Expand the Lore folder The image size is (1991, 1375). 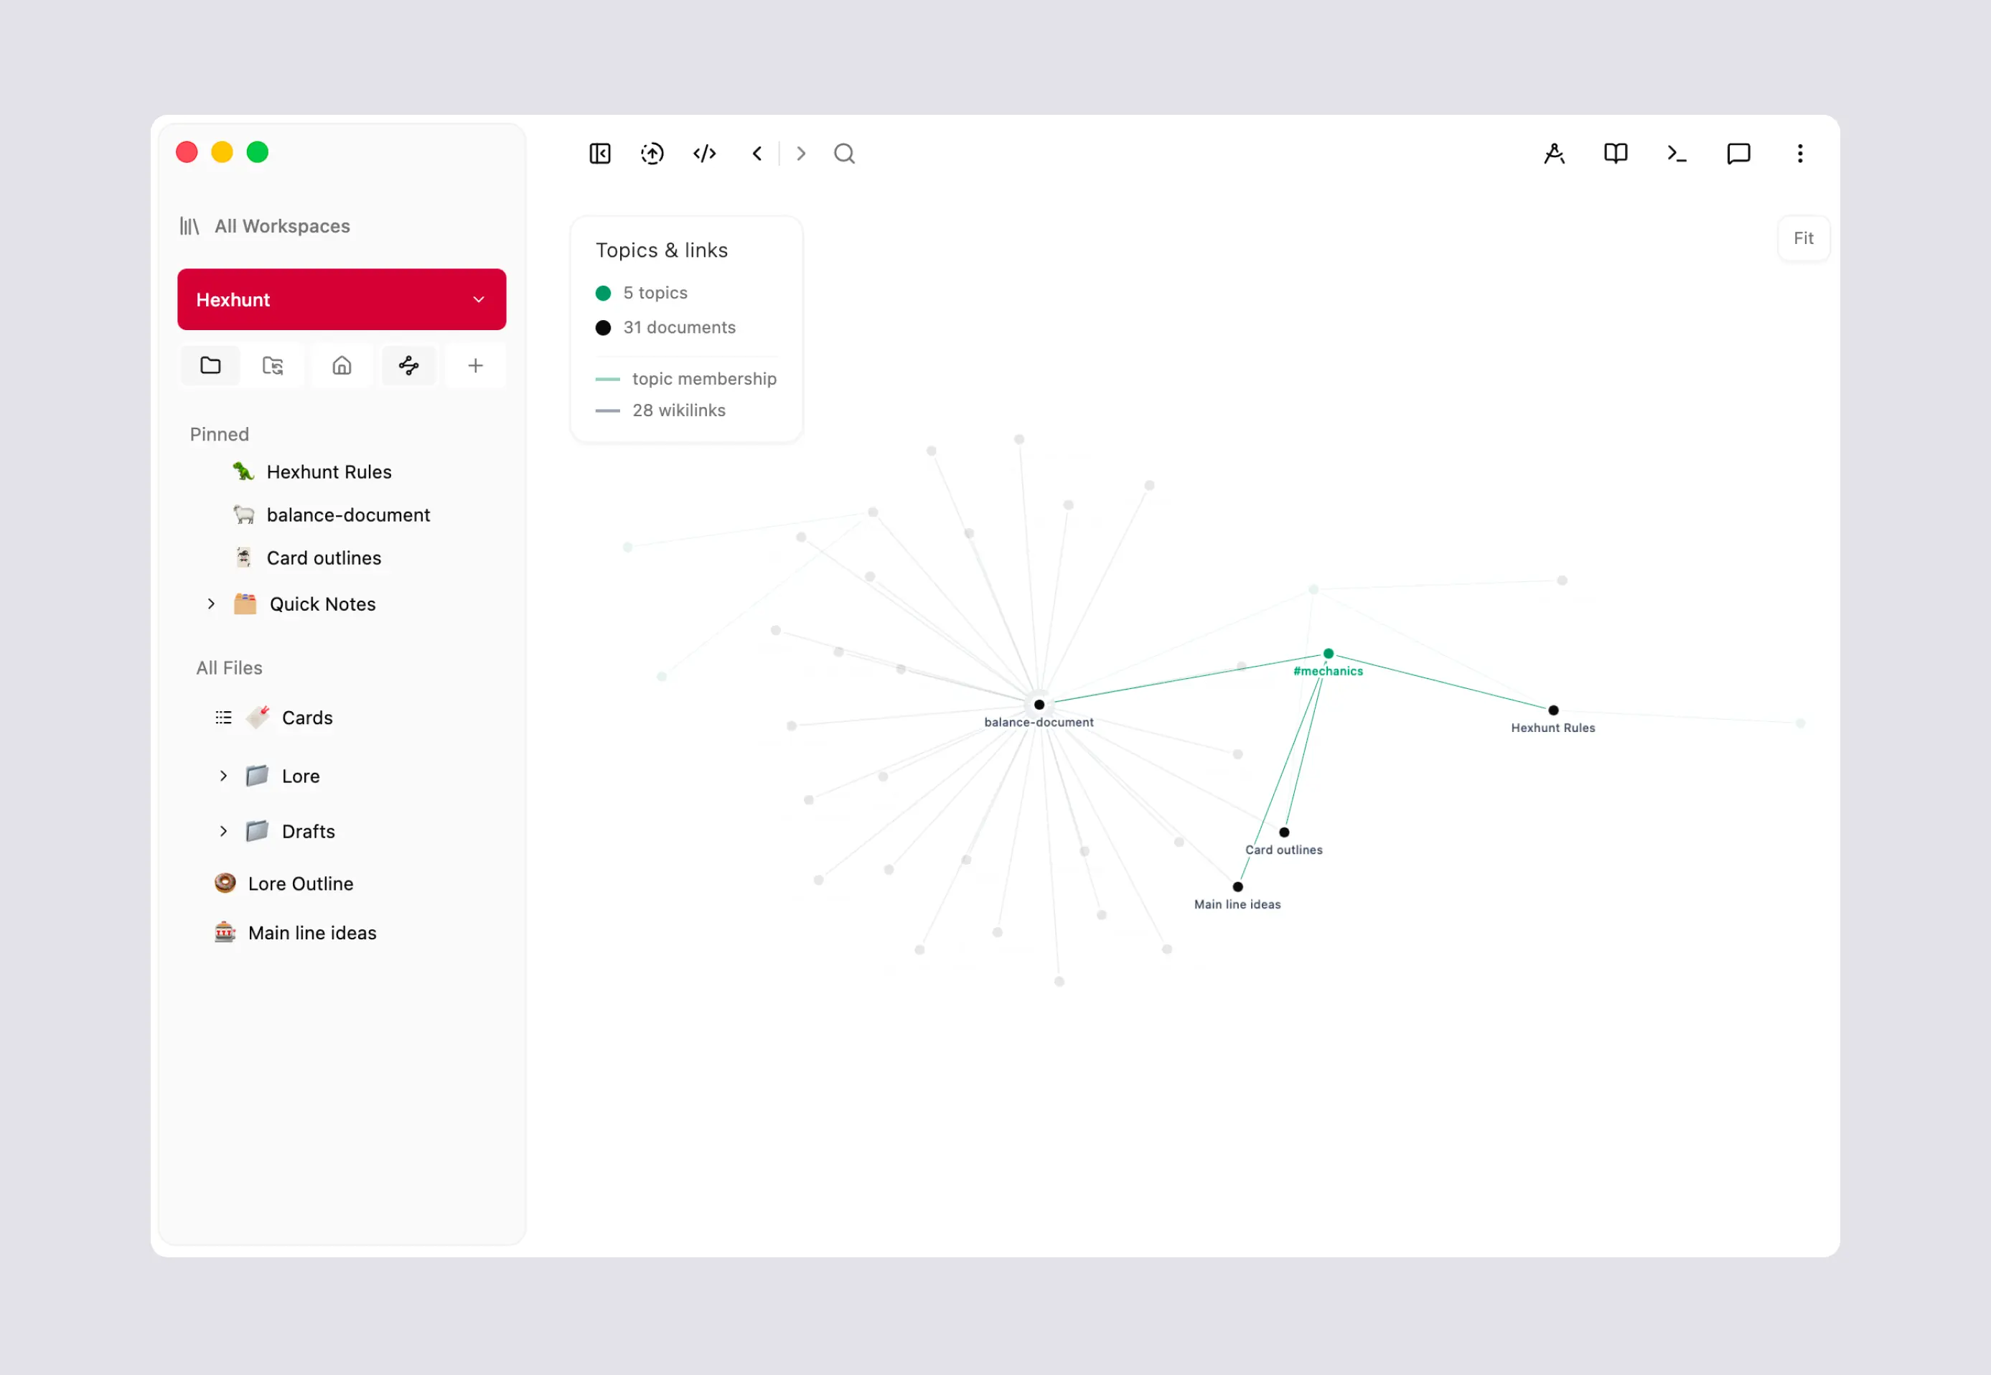[x=223, y=776]
